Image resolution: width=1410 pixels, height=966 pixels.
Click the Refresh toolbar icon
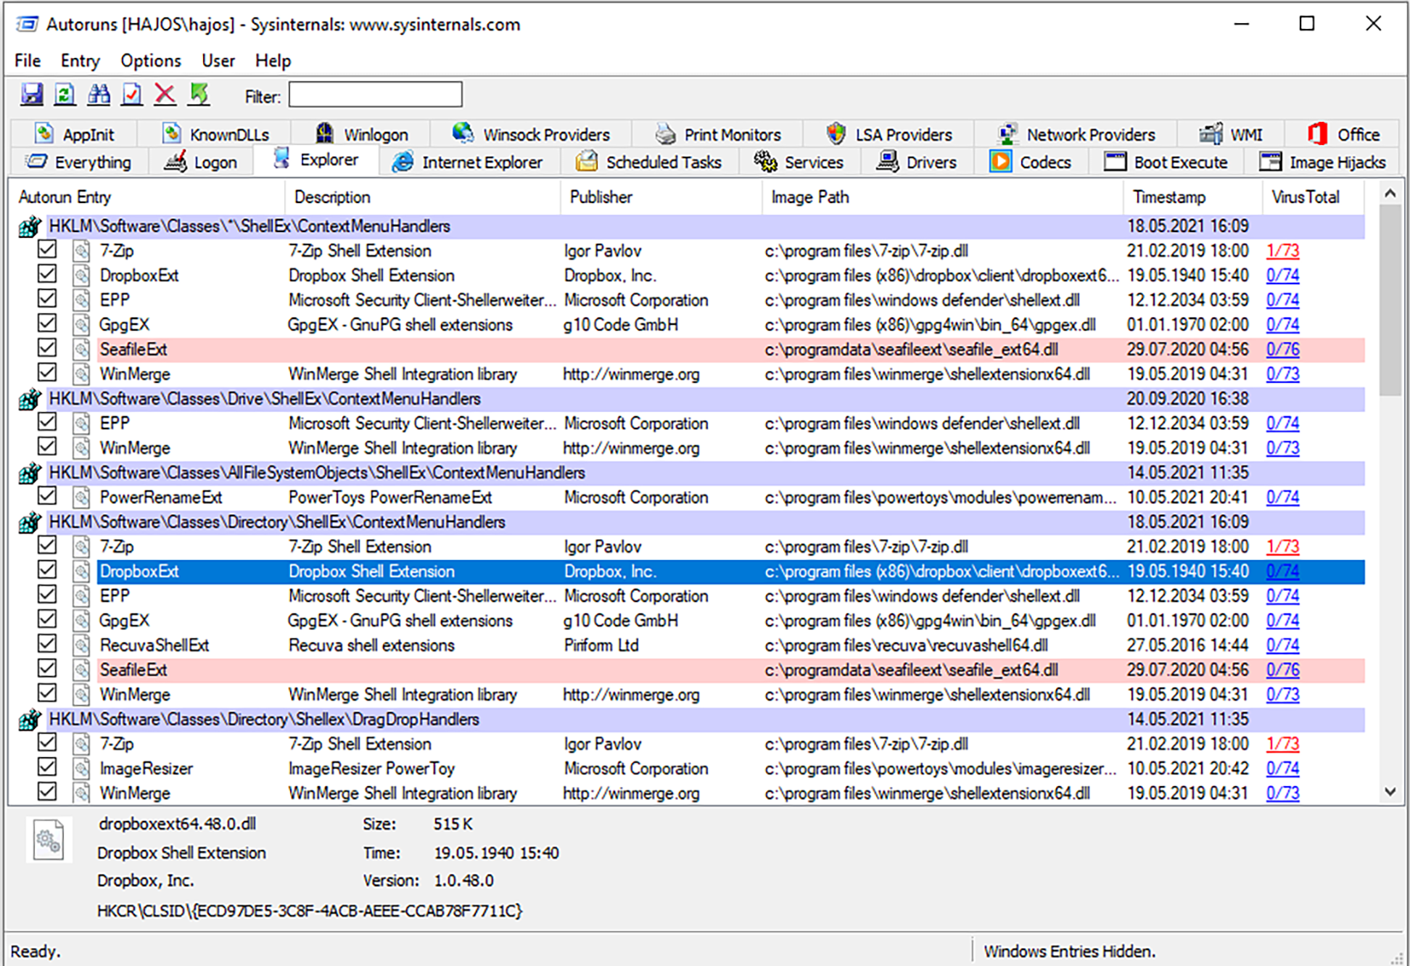pos(65,94)
